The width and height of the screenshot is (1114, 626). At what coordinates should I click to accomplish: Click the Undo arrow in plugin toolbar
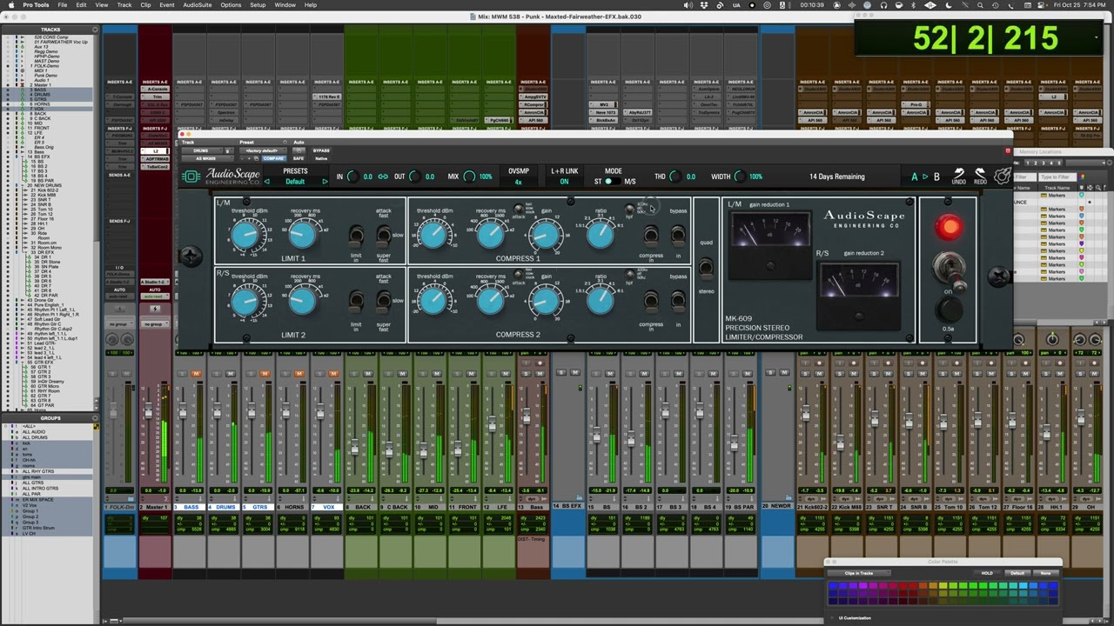pyautogui.click(x=958, y=176)
